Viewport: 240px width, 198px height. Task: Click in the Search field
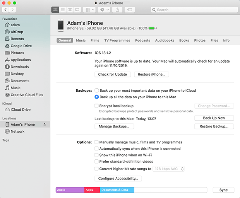(x=194, y=10)
